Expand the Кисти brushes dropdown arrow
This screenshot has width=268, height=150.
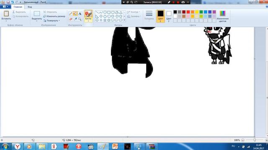(x=88, y=21)
